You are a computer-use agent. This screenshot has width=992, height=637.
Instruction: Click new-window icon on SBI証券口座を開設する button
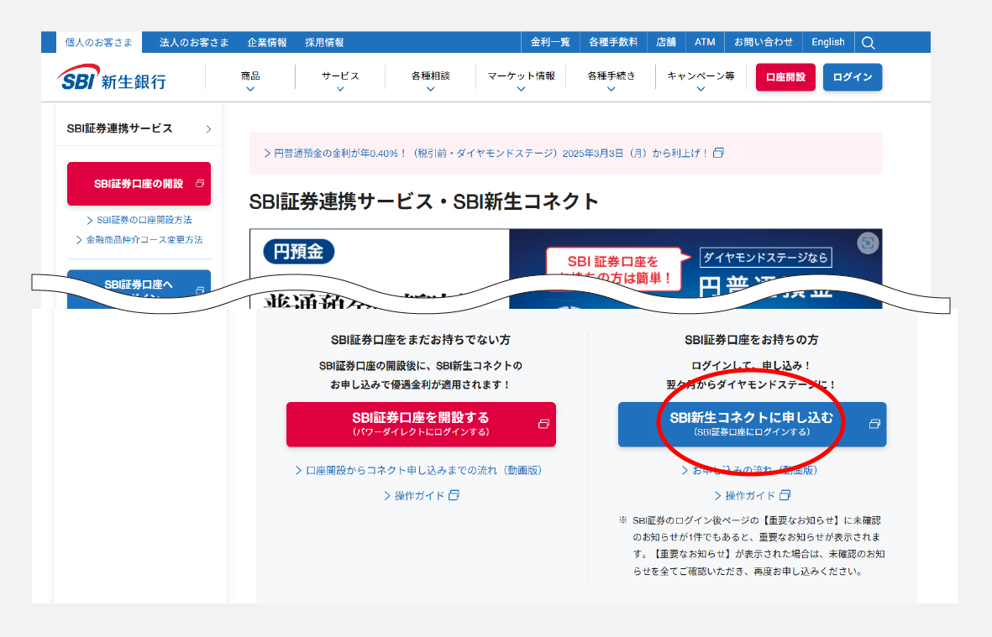[x=543, y=424]
